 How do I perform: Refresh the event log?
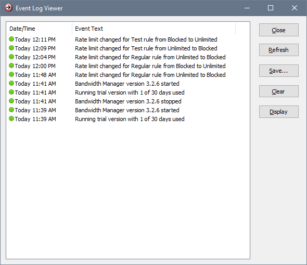(x=278, y=50)
